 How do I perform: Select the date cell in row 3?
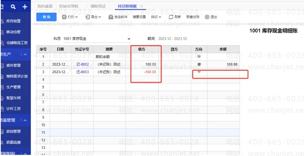(61, 72)
